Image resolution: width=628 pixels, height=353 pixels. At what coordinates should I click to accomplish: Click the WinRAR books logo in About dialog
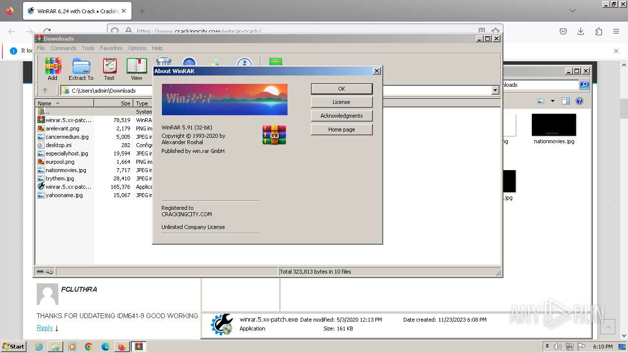274,135
